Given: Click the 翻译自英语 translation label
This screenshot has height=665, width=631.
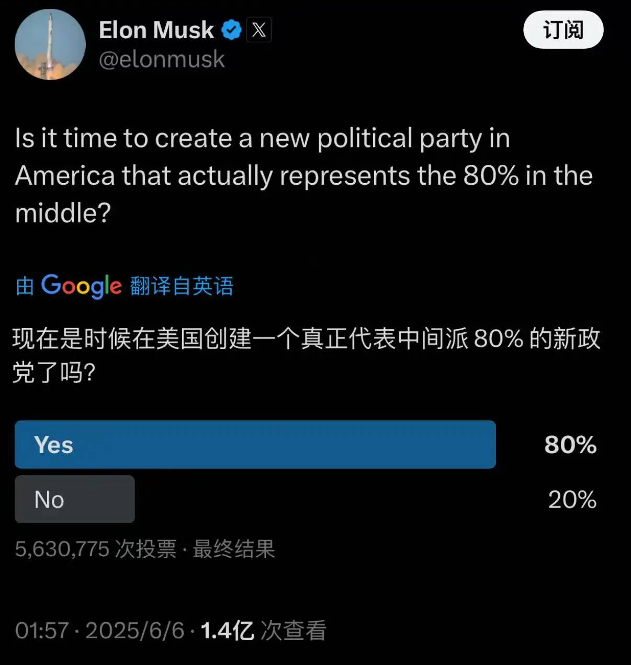Looking at the screenshot, I should tap(182, 286).
